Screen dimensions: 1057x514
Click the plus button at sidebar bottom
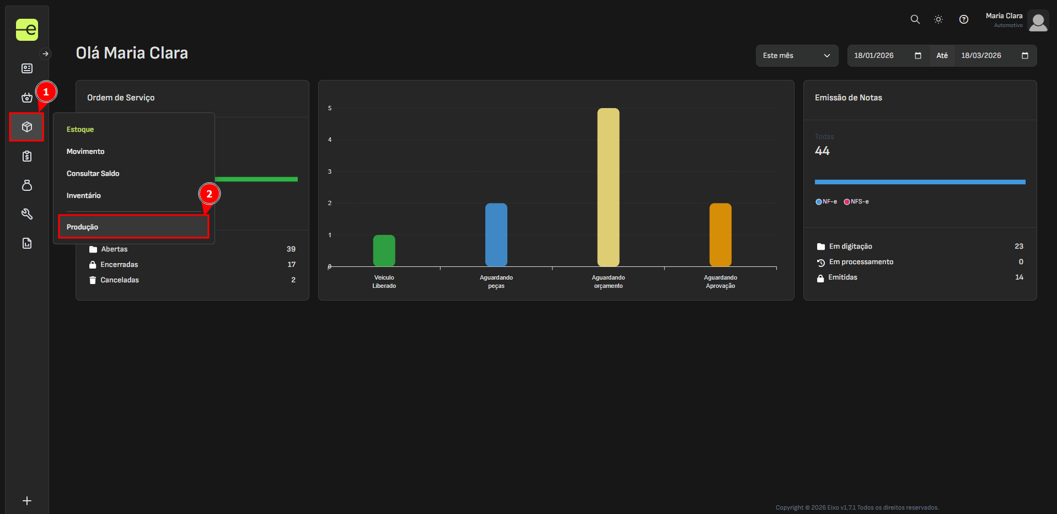[26, 501]
